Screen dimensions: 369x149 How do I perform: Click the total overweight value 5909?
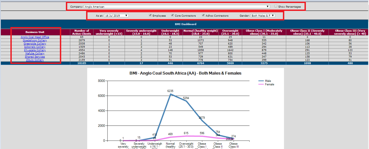click(x=230, y=63)
